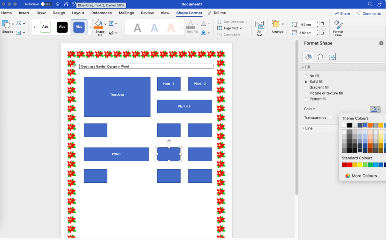Viewport: 386px width, 240px height.
Task: Open the Align Text dropdown
Action: [x=230, y=28]
